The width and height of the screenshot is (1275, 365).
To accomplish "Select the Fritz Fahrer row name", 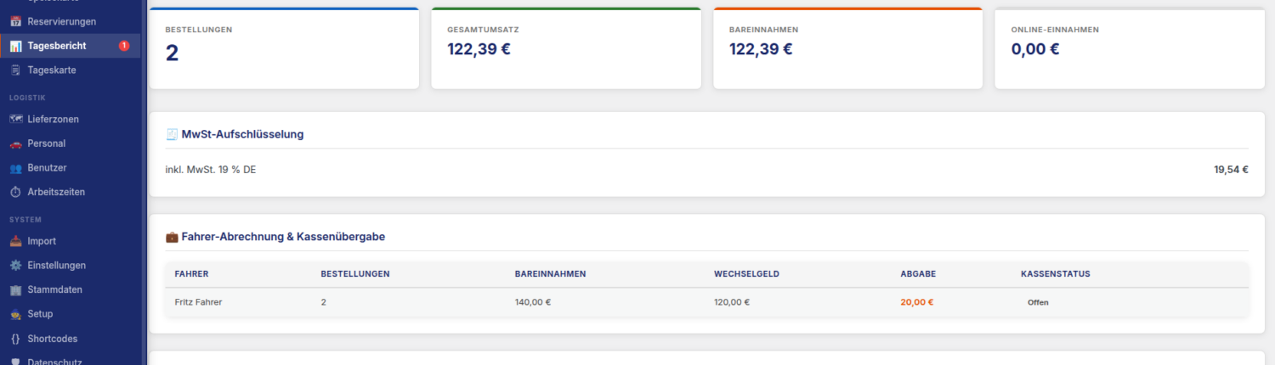I will 198,302.
